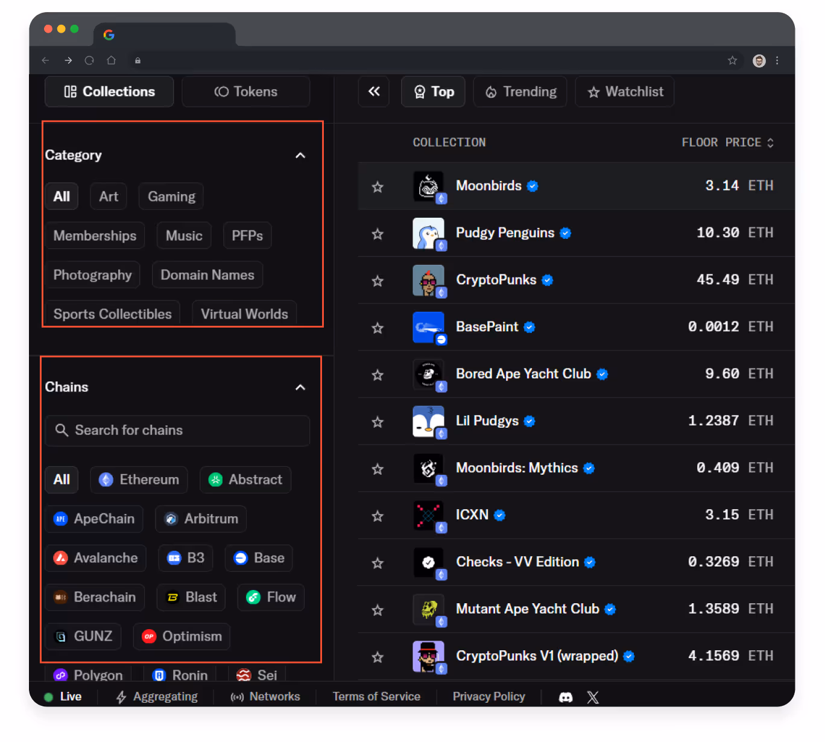The image size is (825, 742).
Task: Star the Moonbirds: Mythics collection
Action: coord(378,469)
